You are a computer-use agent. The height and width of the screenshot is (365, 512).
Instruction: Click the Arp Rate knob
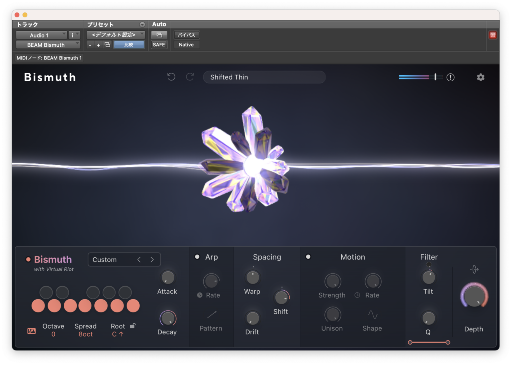(211, 281)
